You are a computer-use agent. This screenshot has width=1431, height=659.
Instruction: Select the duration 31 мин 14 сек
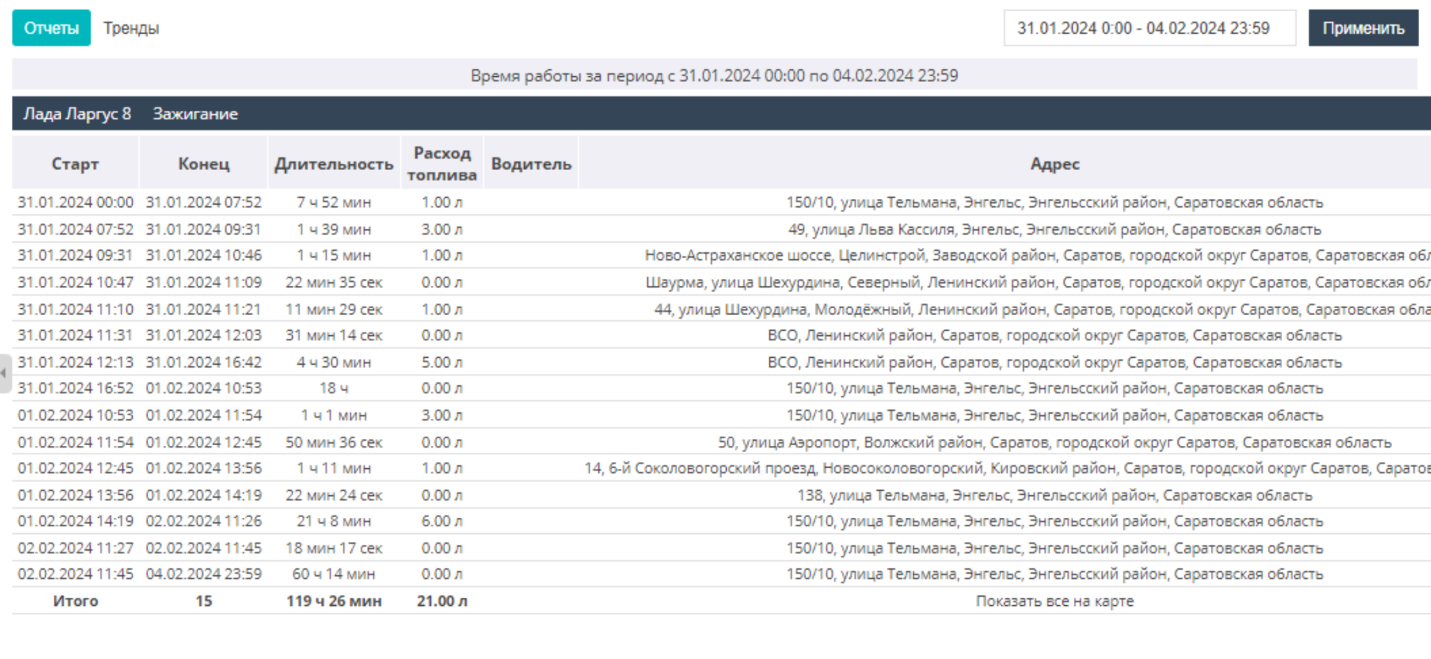(334, 335)
